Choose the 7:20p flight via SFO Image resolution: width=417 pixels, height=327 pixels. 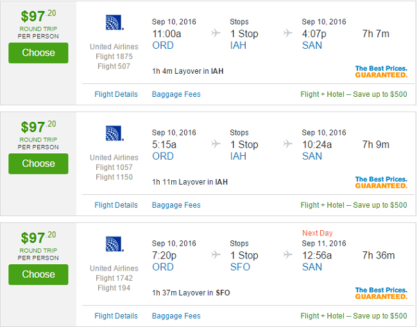pos(38,274)
